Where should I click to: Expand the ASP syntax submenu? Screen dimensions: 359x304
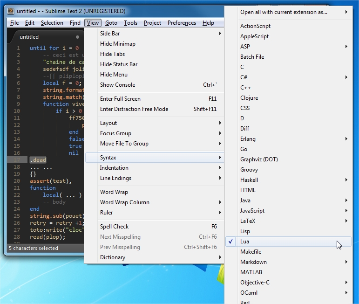click(288, 47)
